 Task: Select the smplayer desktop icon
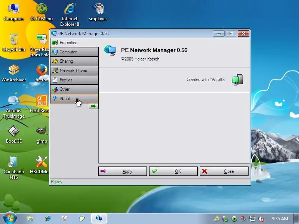coord(98,12)
